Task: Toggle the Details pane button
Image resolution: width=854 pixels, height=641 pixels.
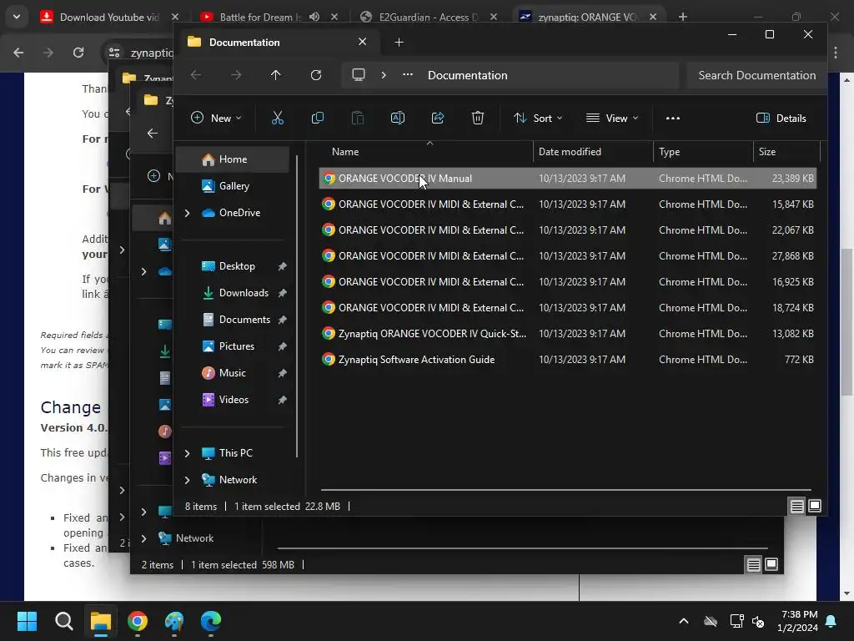Action: coord(781,118)
